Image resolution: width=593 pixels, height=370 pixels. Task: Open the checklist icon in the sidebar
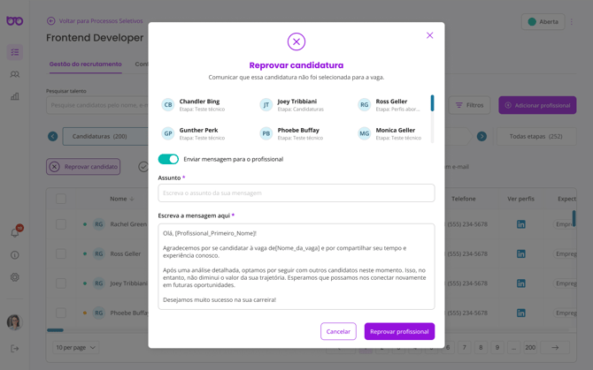tap(15, 52)
